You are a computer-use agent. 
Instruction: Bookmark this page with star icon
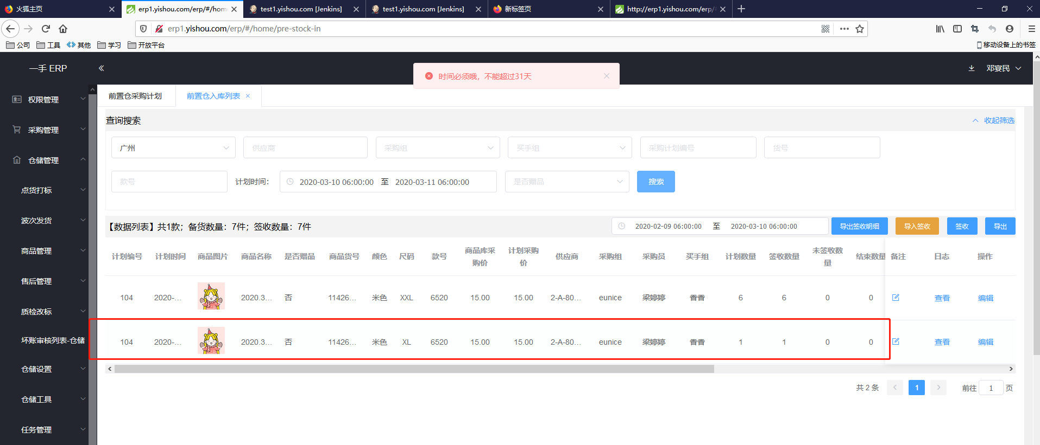860,29
